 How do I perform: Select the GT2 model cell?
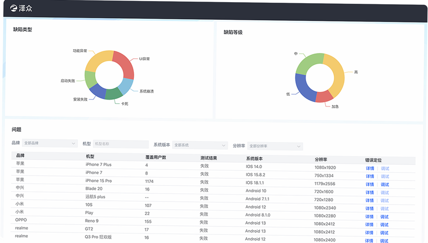89,229
